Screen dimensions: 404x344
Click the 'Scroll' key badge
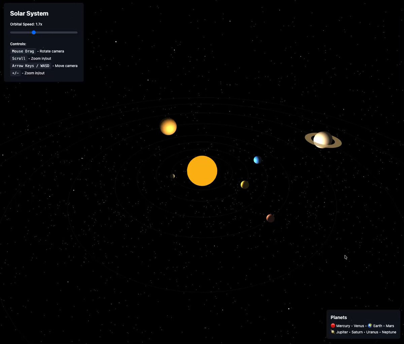click(x=19, y=58)
